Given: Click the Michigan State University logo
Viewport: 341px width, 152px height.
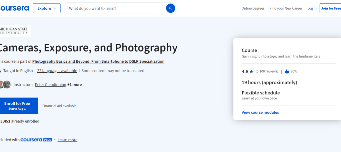Looking at the screenshot, I should 15,31.
